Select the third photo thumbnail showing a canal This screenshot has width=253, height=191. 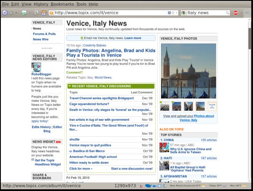[188, 106]
